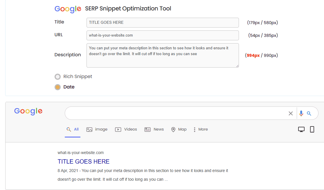
Task: Click the microphone voice search icon
Action: [x=301, y=113]
